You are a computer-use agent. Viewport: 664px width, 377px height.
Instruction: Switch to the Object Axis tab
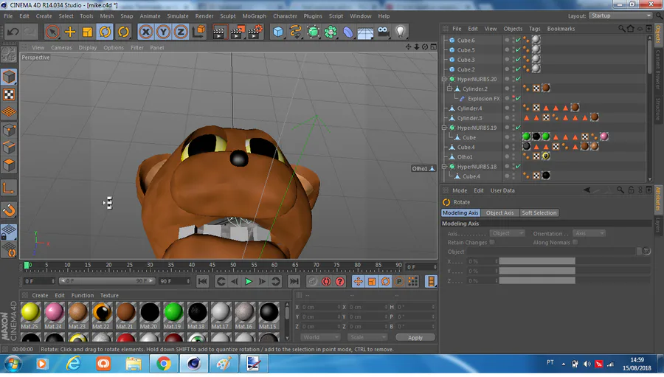[499, 212]
